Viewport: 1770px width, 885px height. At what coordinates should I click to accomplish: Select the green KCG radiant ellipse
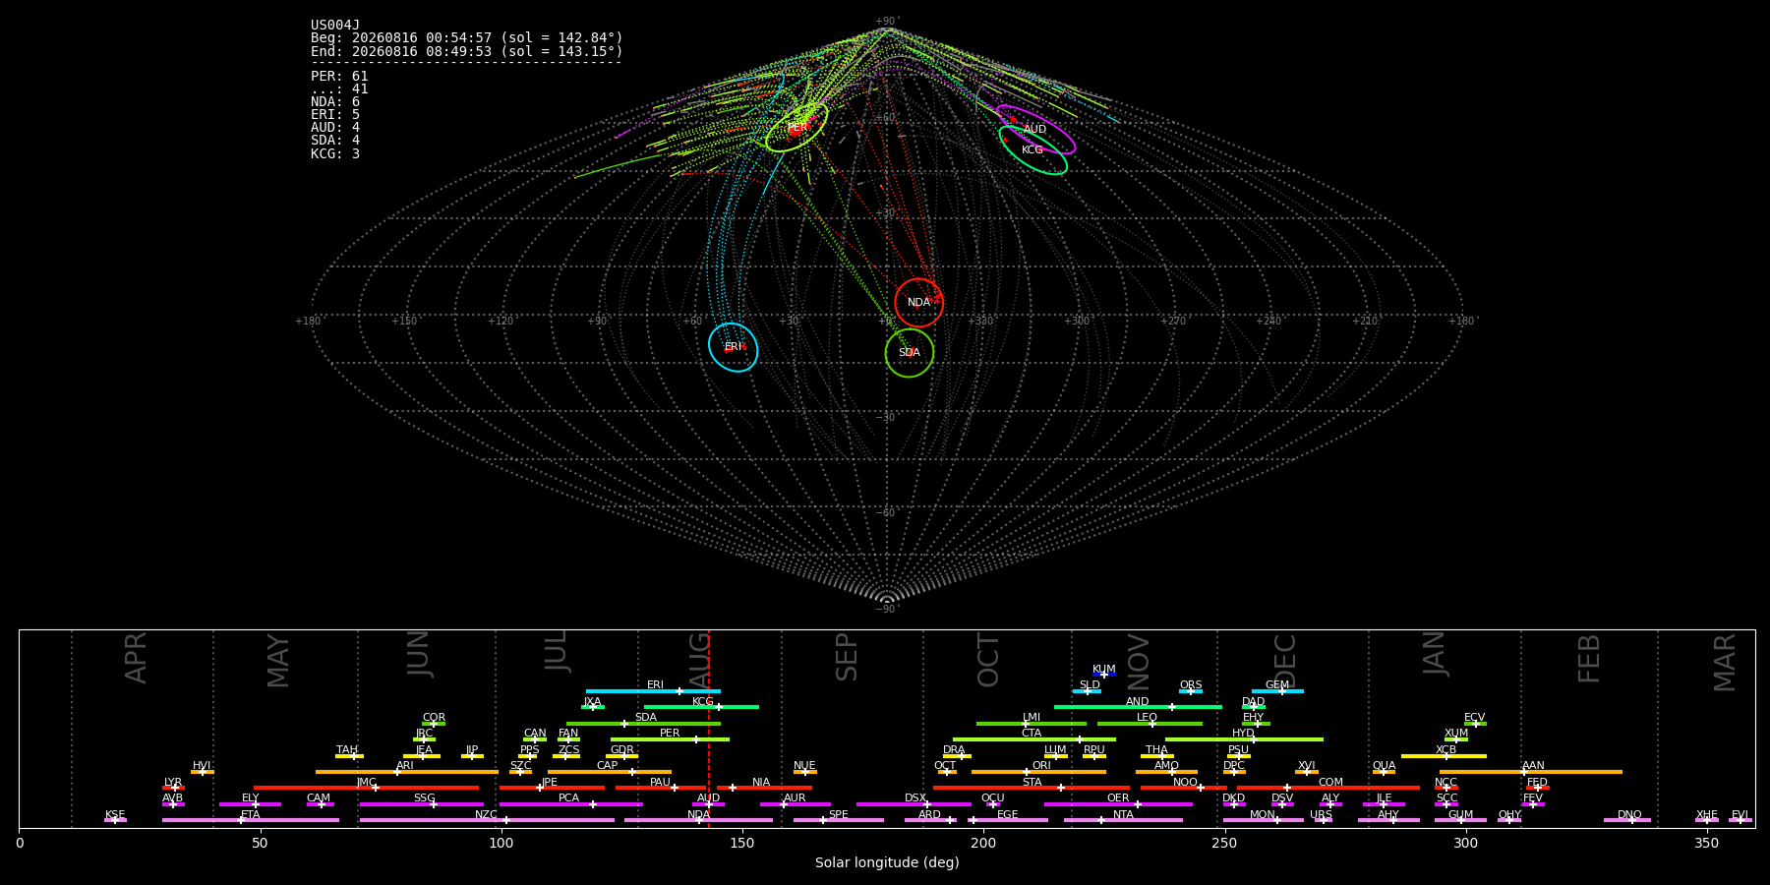click(1032, 150)
